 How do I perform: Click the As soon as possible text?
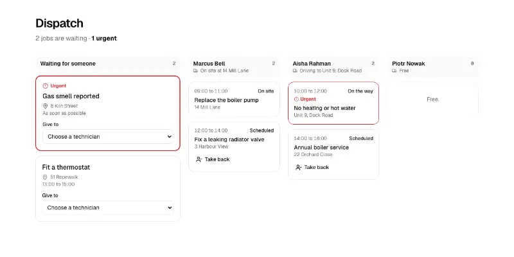[x=64, y=113]
